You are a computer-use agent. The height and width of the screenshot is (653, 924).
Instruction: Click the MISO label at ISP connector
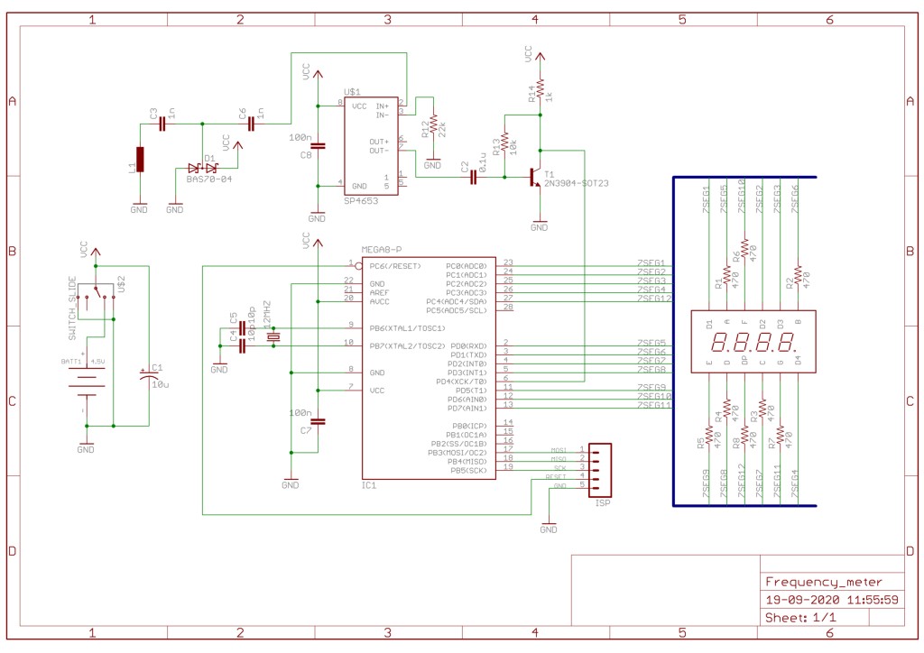click(x=559, y=459)
